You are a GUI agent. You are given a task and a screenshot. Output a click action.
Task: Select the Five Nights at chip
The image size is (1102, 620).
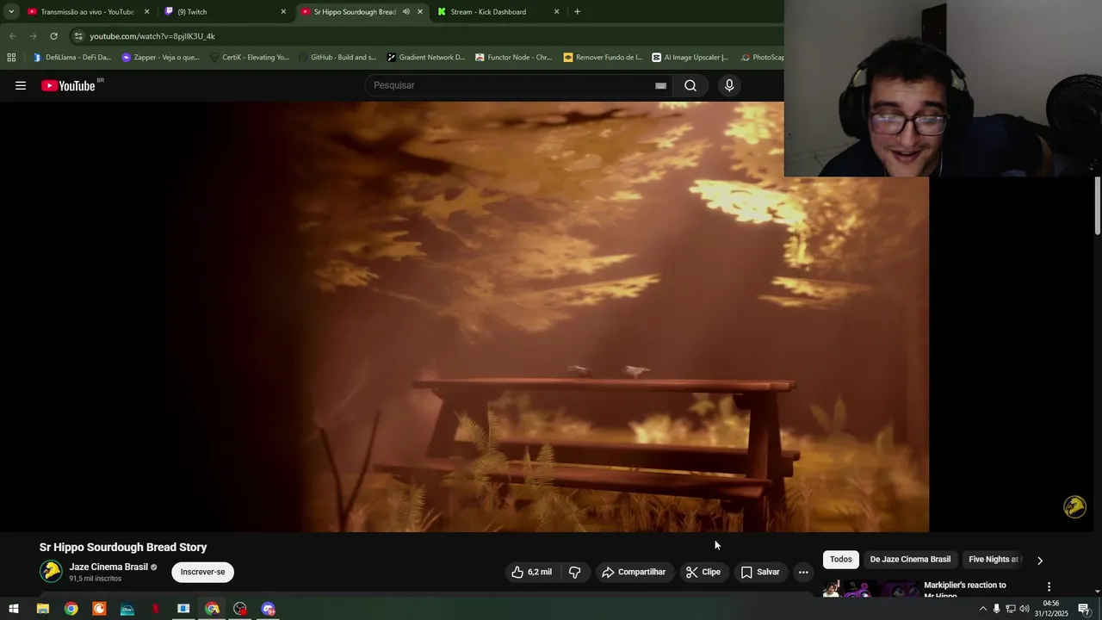(x=994, y=560)
